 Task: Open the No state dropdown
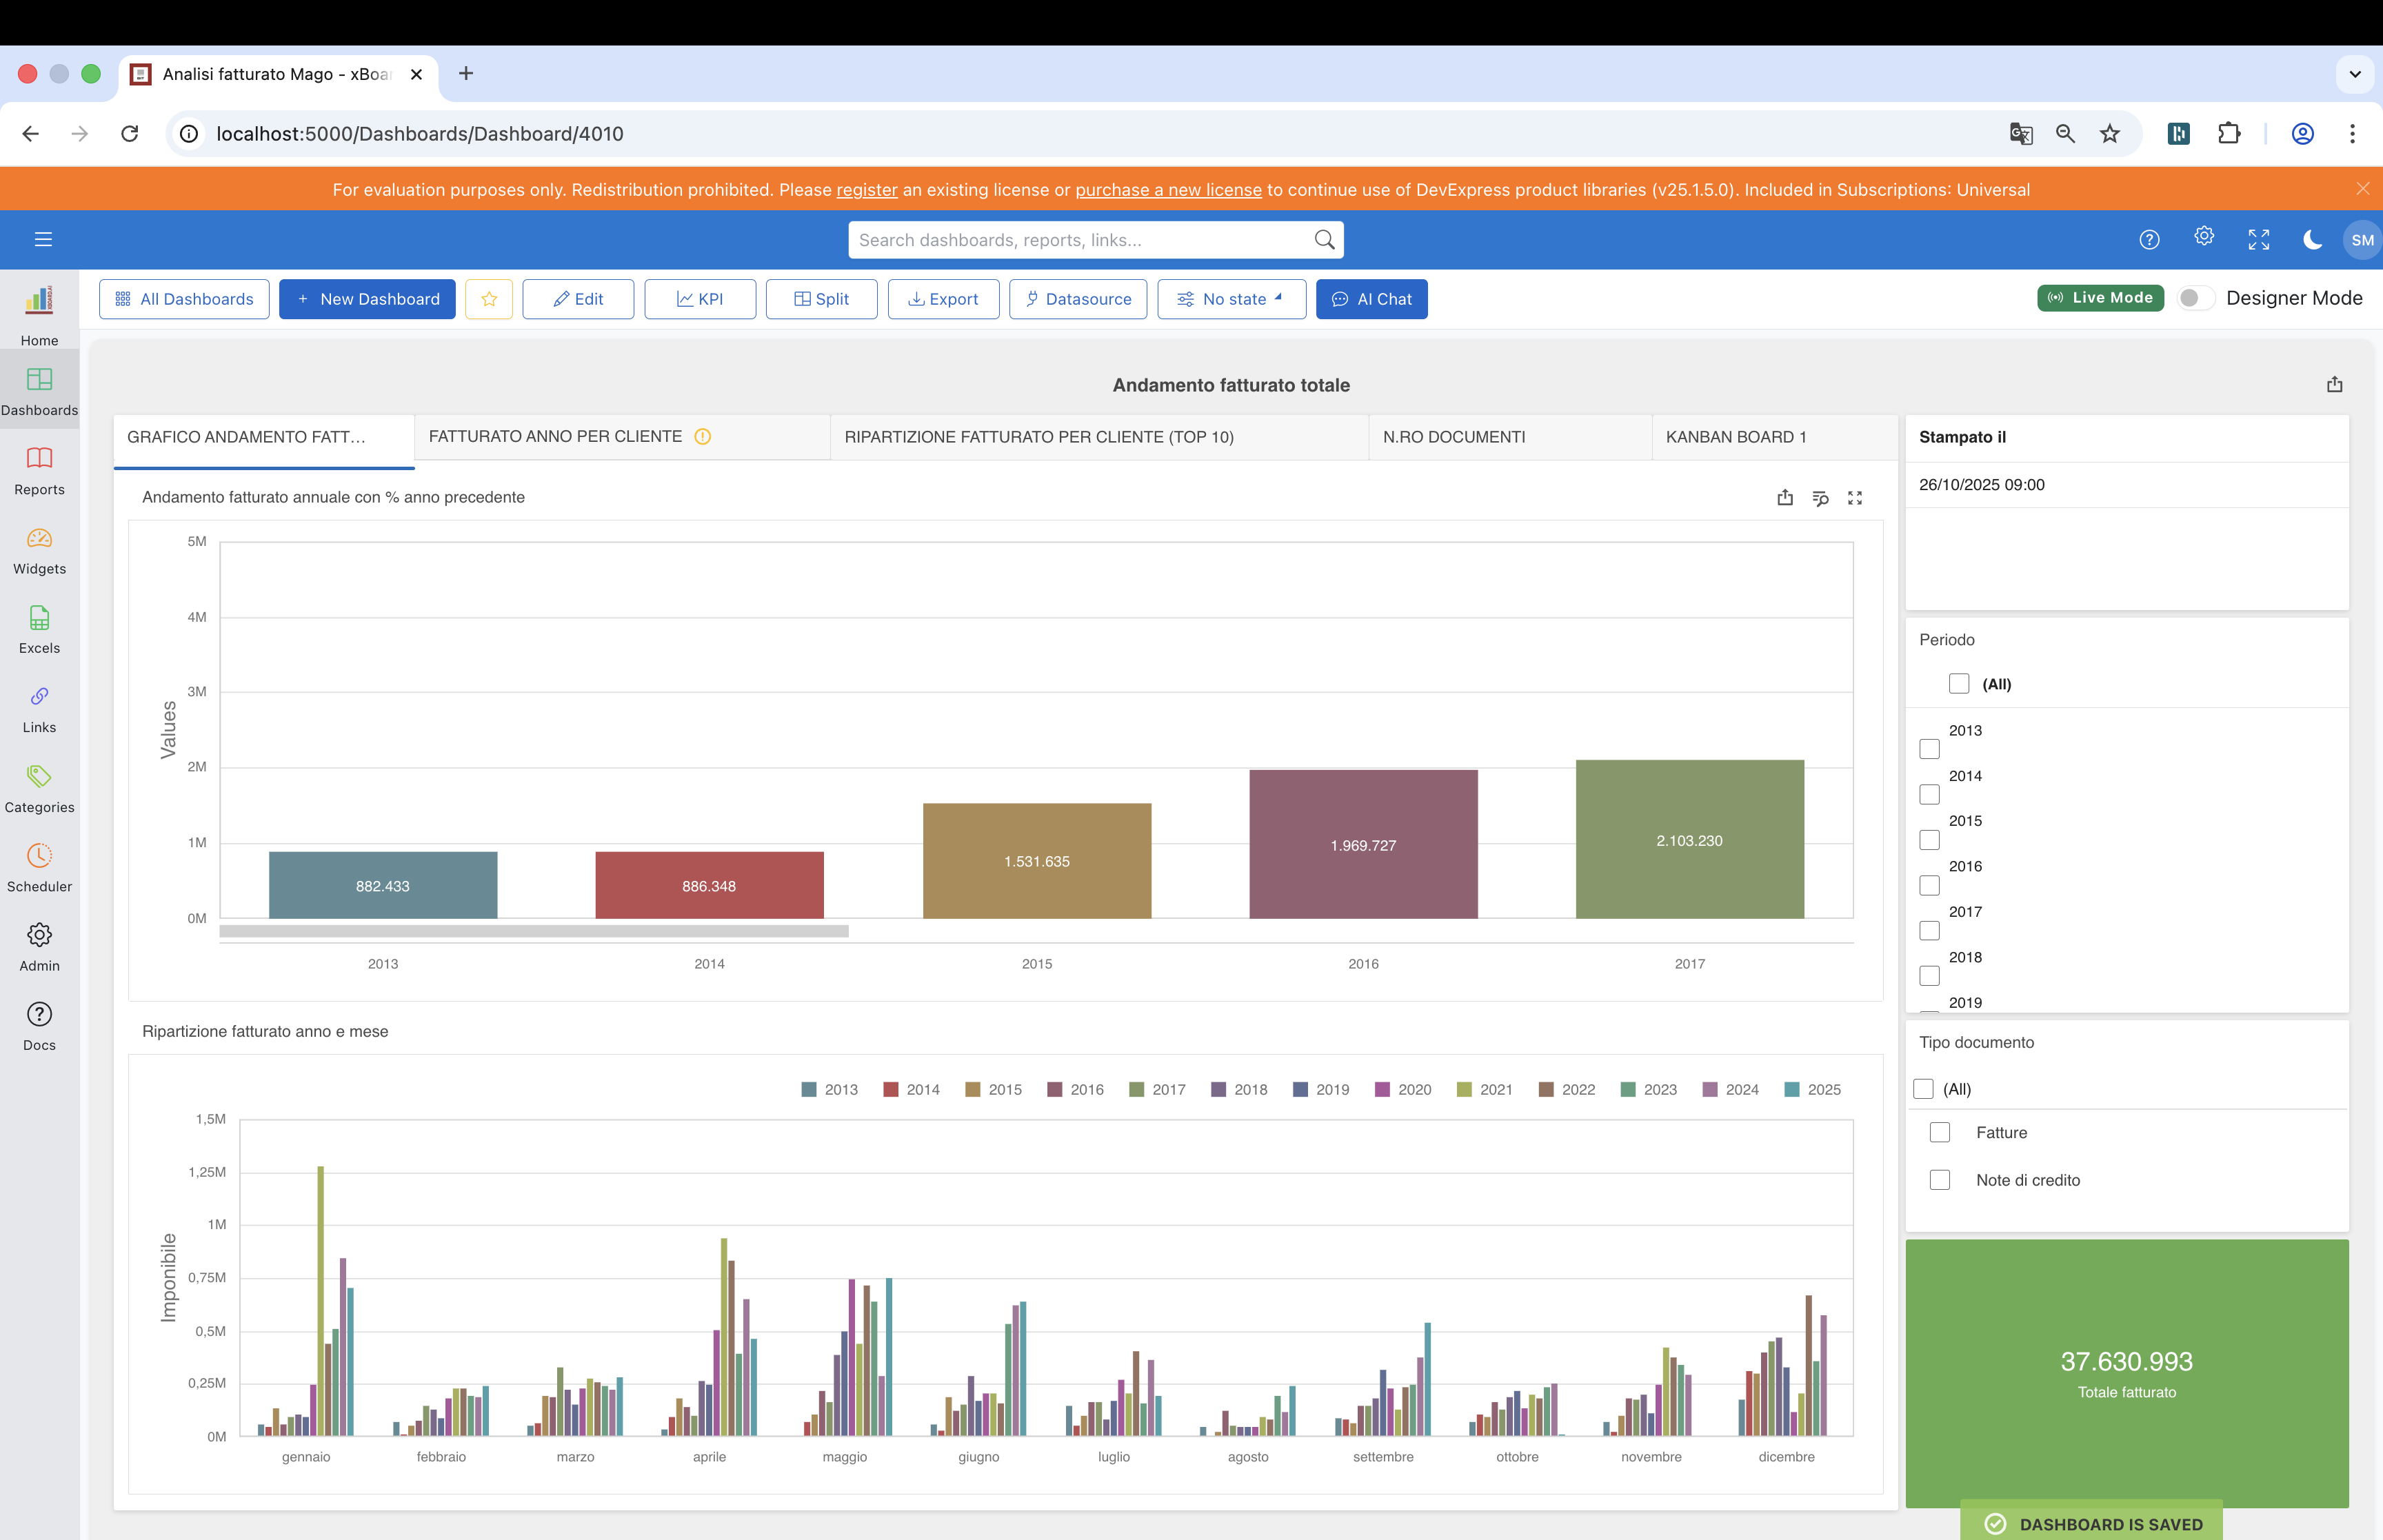pyautogui.click(x=1231, y=299)
